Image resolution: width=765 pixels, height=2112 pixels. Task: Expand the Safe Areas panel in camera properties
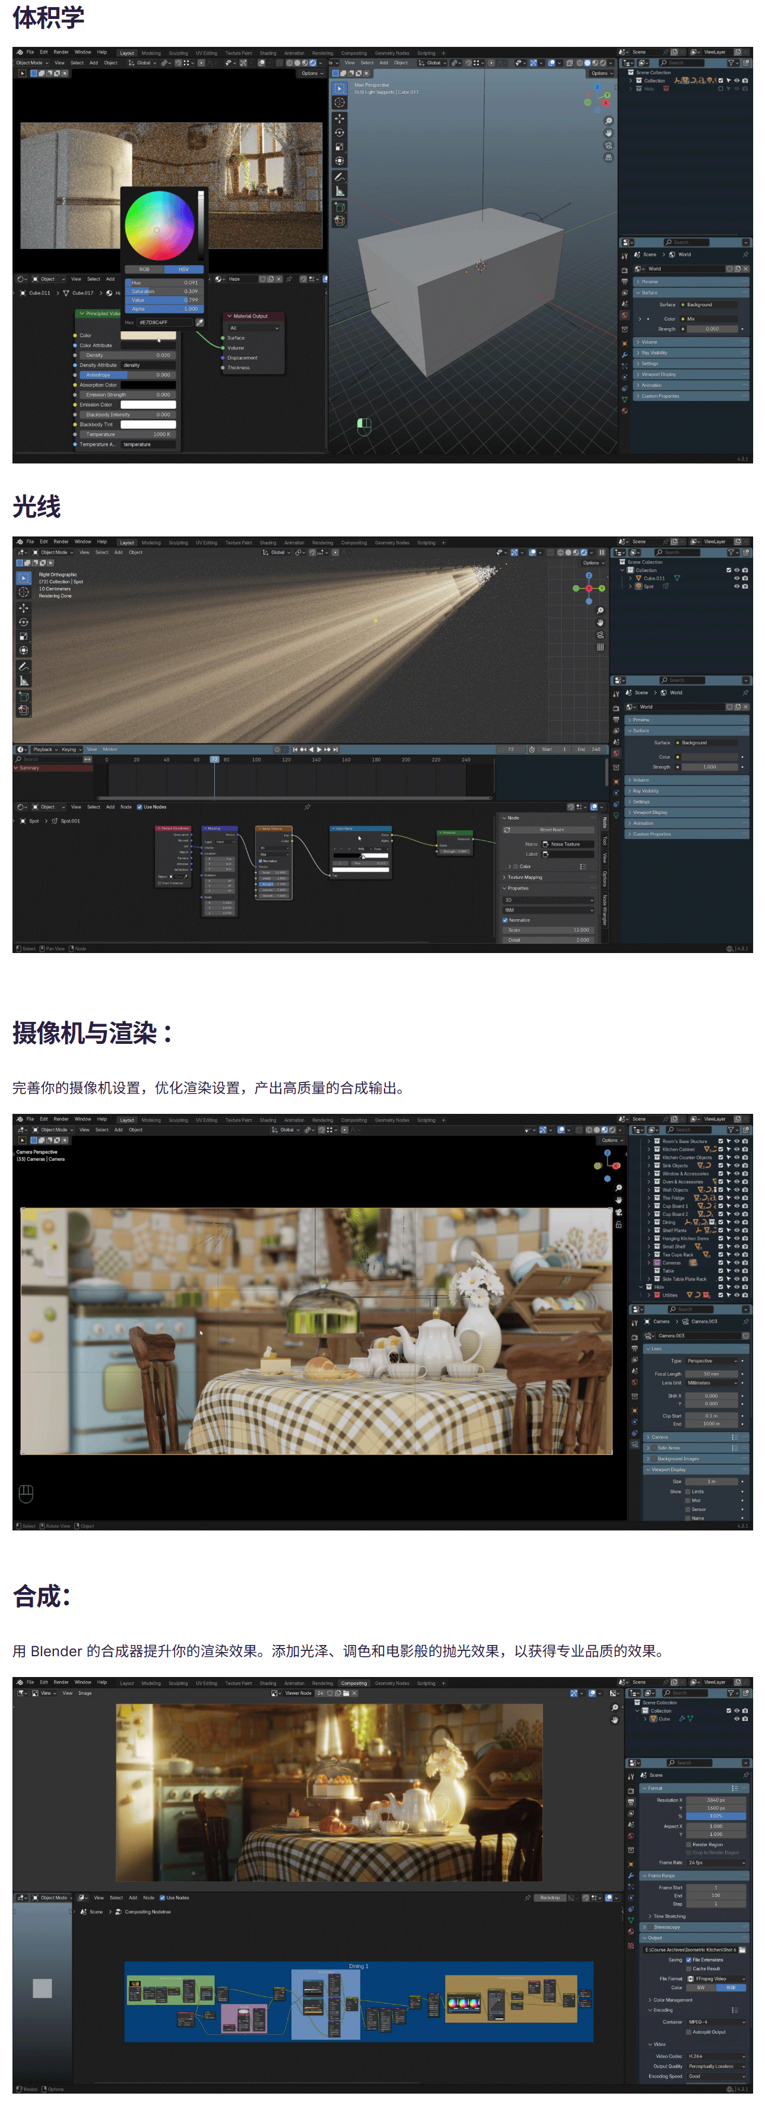pos(696,1448)
